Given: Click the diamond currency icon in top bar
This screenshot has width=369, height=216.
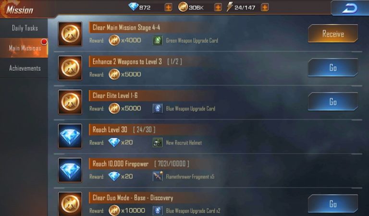Looking at the screenshot, I should tap(134, 7).
